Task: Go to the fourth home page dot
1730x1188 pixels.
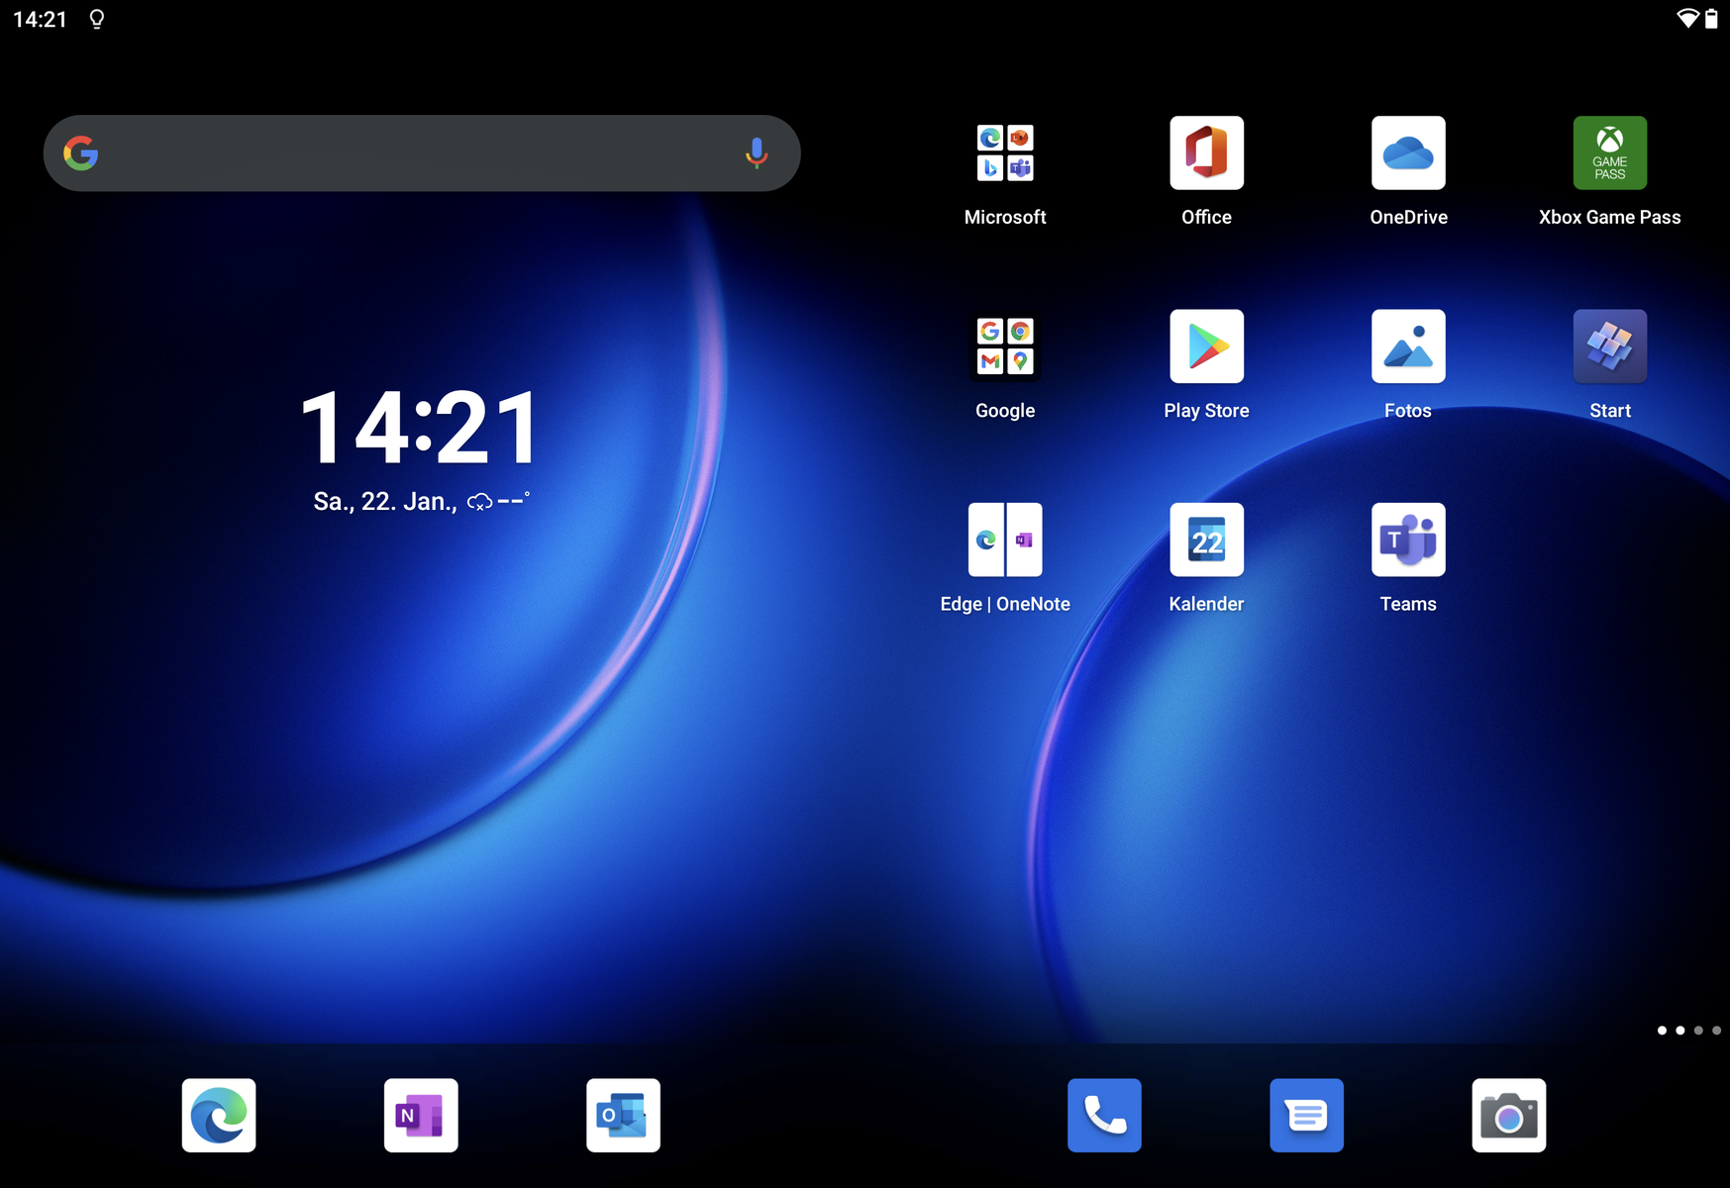Action: (x=1716, y=1031)
